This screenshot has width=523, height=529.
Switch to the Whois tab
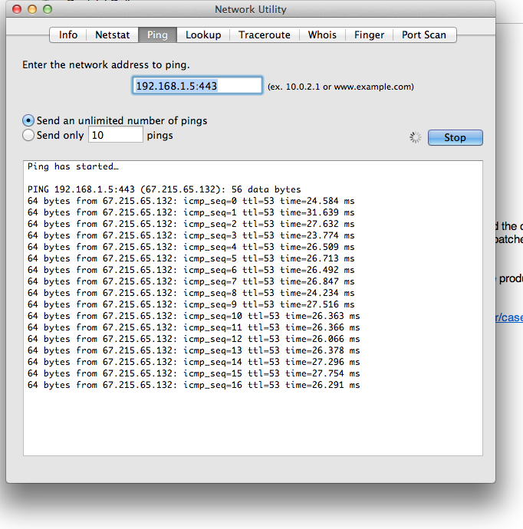322,34
